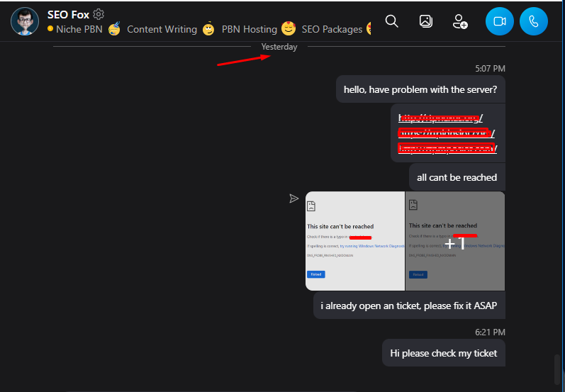Open the +1 more images thumbnail
565x392 pixels.
coord(455,241)
